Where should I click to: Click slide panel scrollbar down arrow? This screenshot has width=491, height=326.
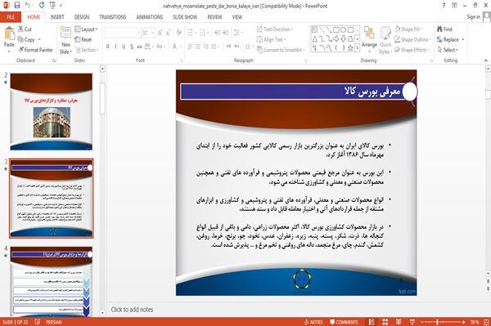coord(102,313)
